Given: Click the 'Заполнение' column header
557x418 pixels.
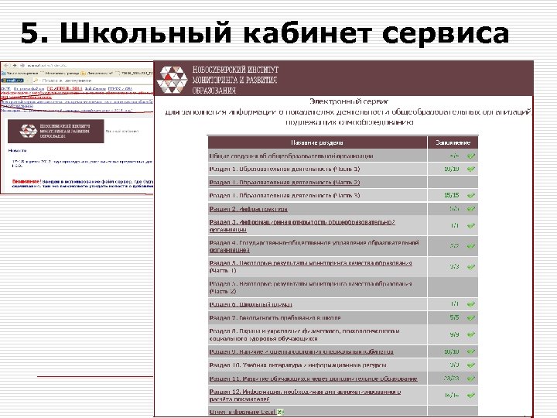Looking at the screenshot, I should click(453, 142).
